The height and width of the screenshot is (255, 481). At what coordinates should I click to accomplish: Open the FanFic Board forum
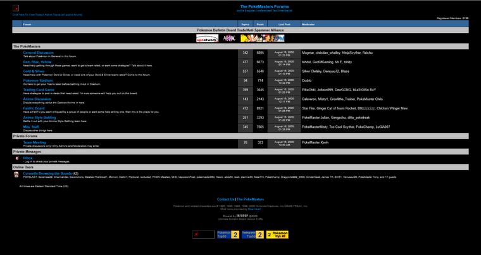point(34,108)
